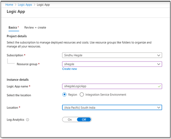This screenshot has height=139, width=171.
Task: Go to Home via breadcrumb
Action: [x=9, y=5]
